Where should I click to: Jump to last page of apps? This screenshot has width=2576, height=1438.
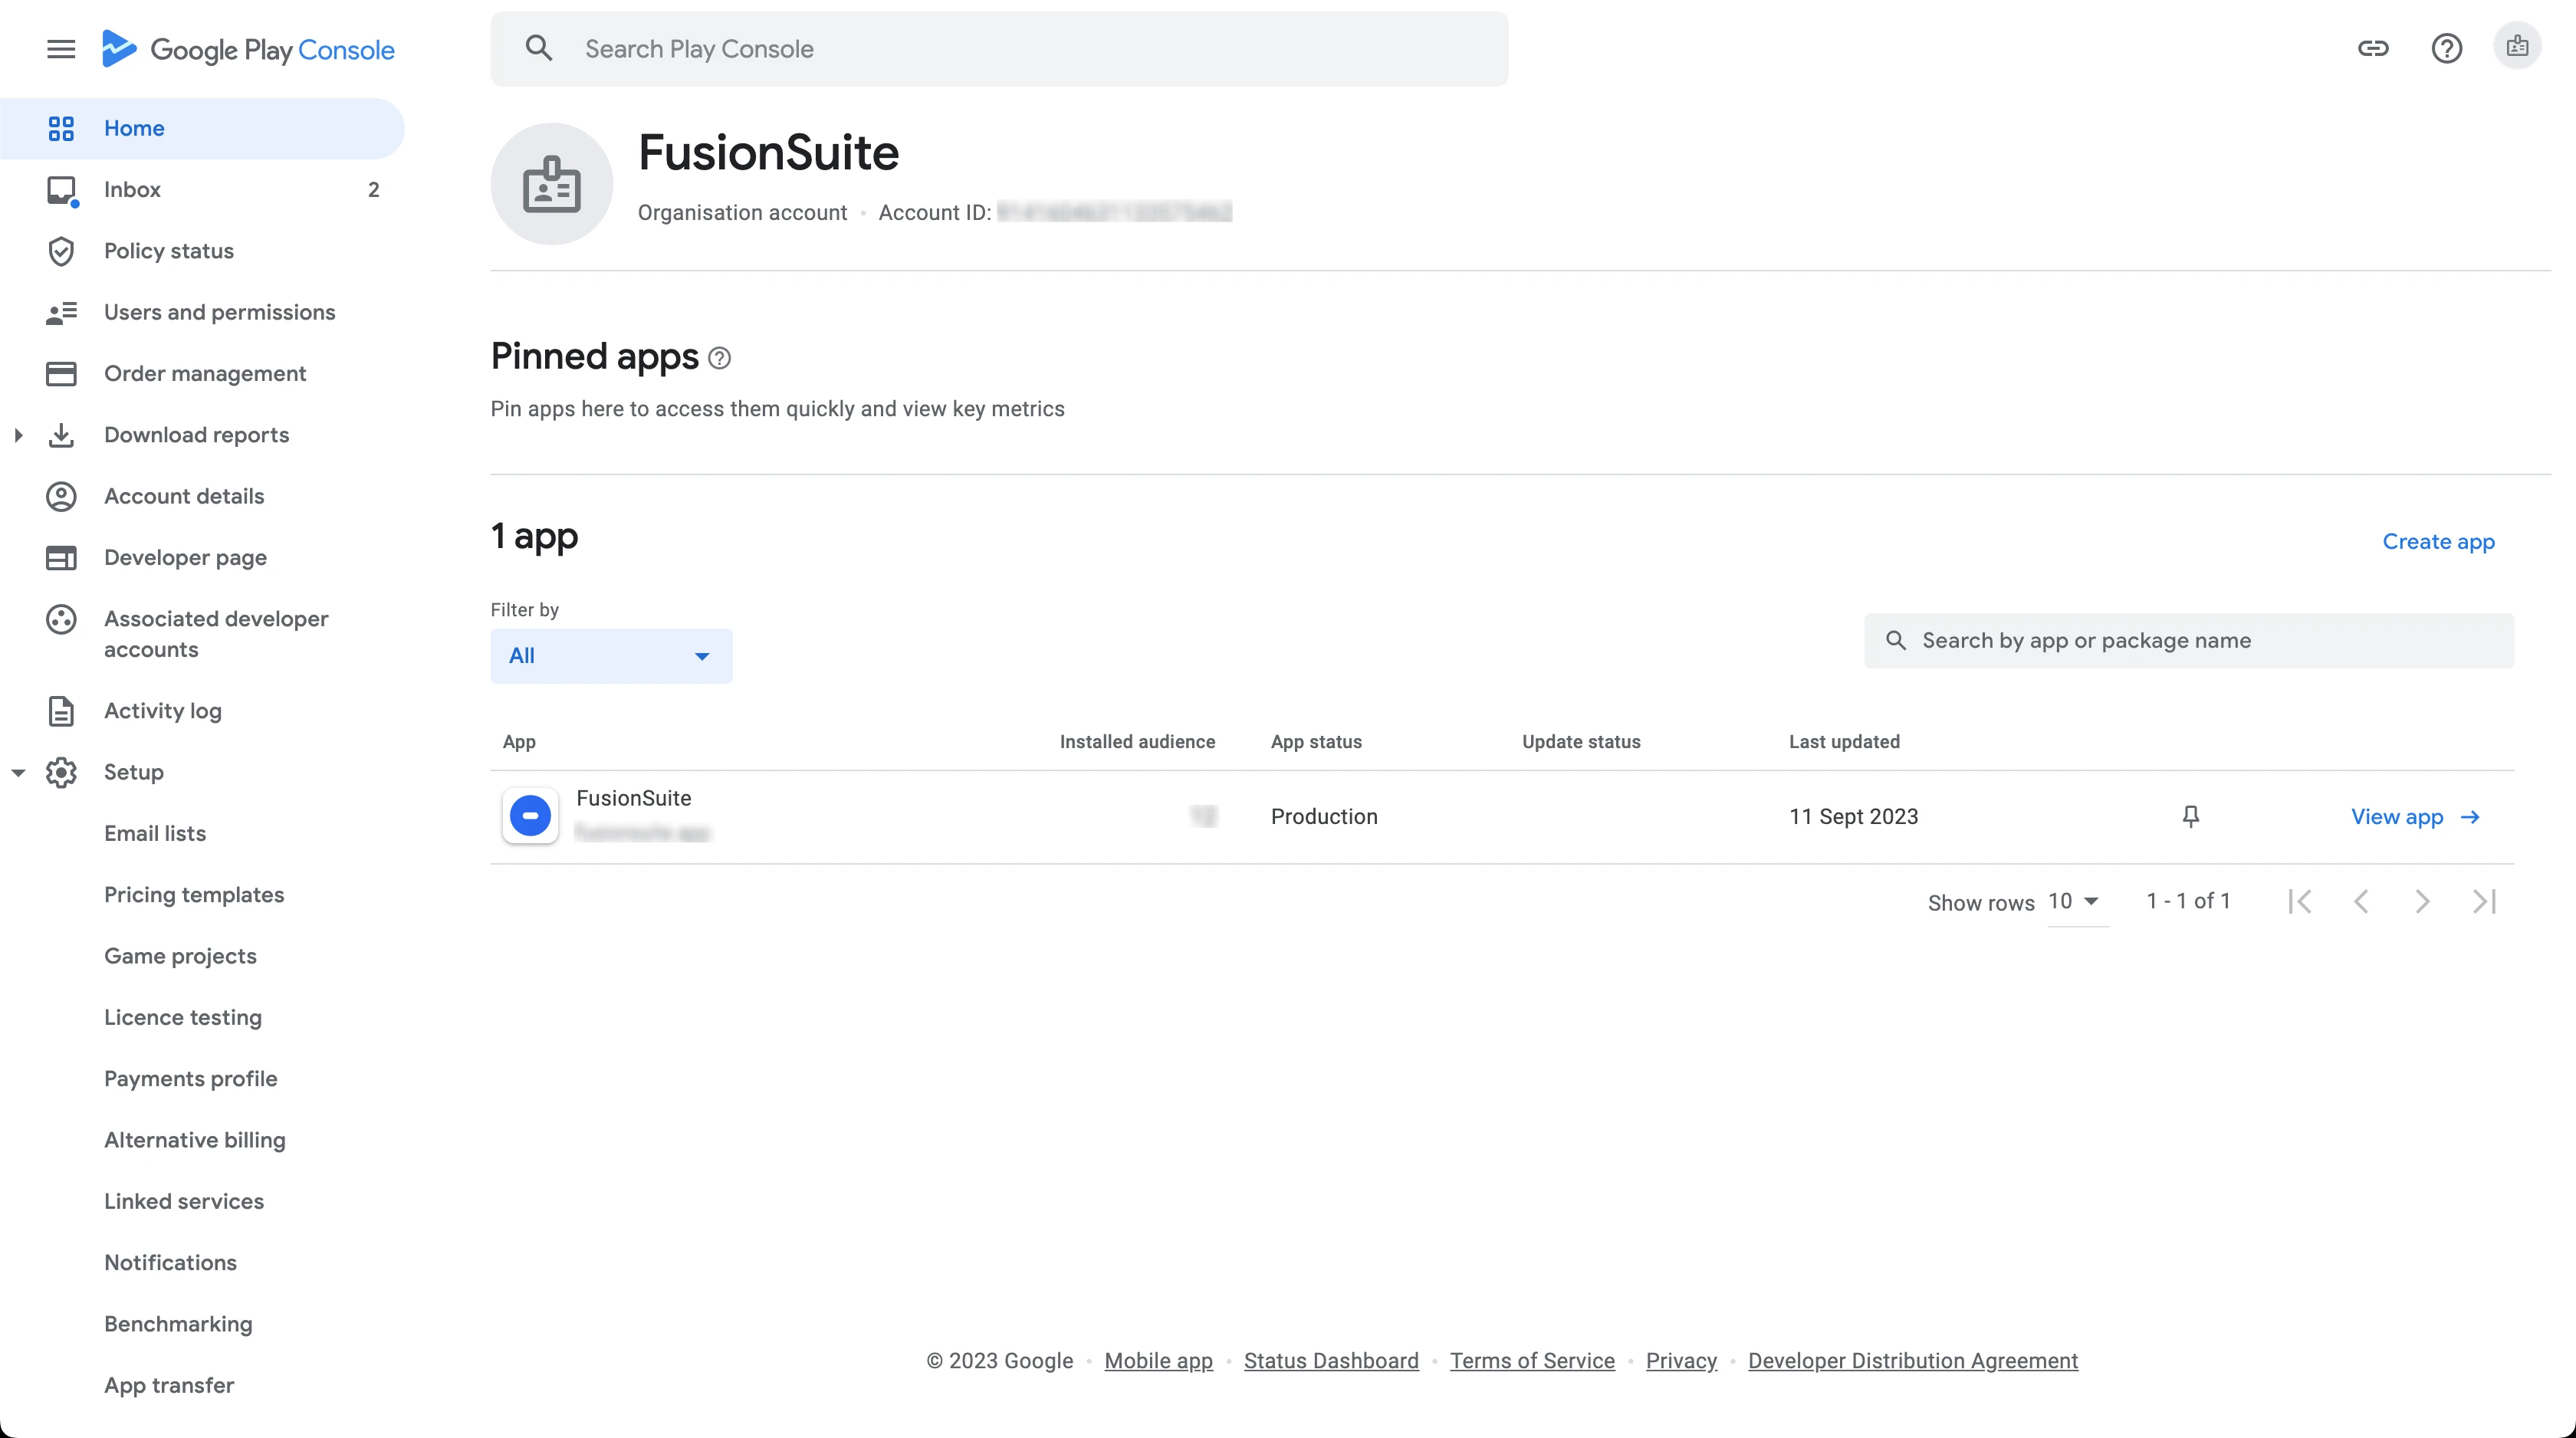pos(2484,902)
